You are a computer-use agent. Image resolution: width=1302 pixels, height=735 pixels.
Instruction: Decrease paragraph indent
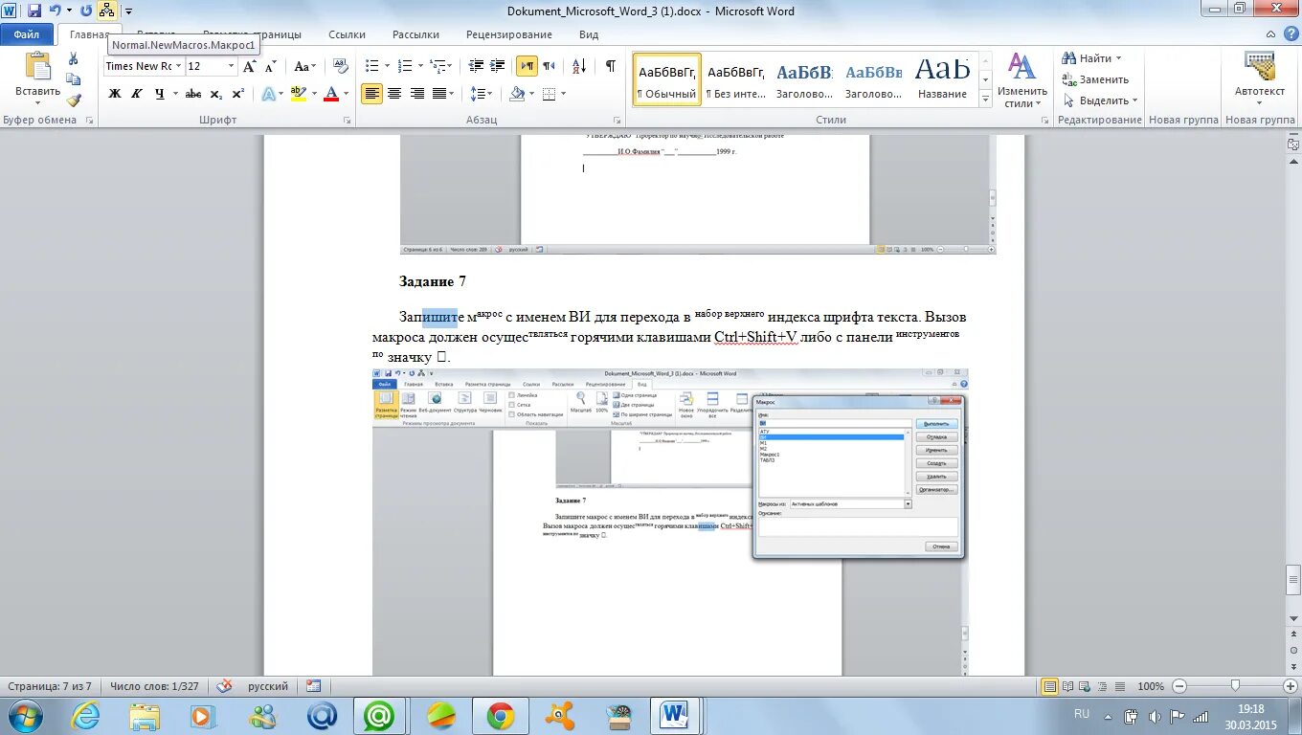coord(476,66)
